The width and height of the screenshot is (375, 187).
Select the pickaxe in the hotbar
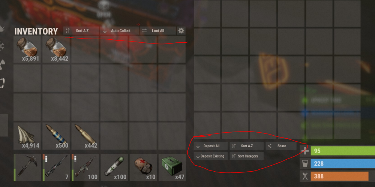[x=27, y=168]
